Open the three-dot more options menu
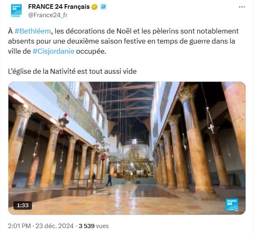 (242, 7)
